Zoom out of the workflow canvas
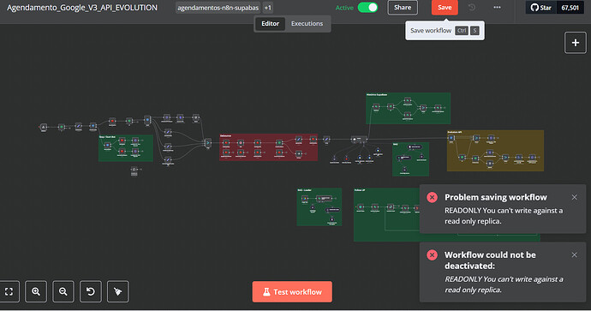The image size is (591, 311). (x=63, y=291)
